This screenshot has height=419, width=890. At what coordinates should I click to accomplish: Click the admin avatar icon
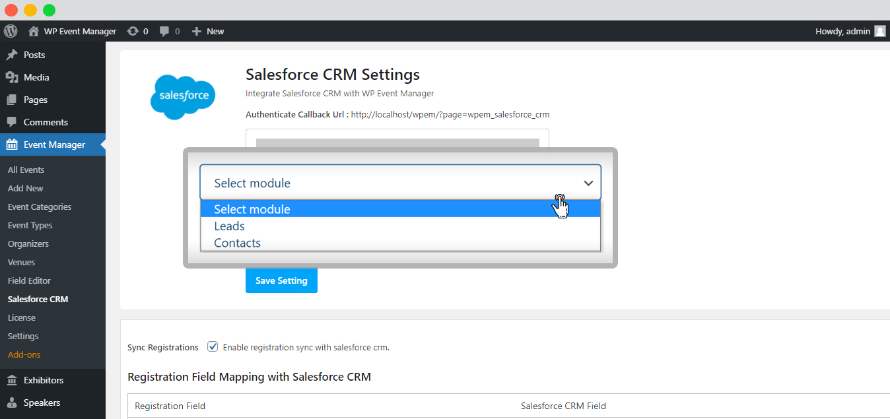pos(880,31)
